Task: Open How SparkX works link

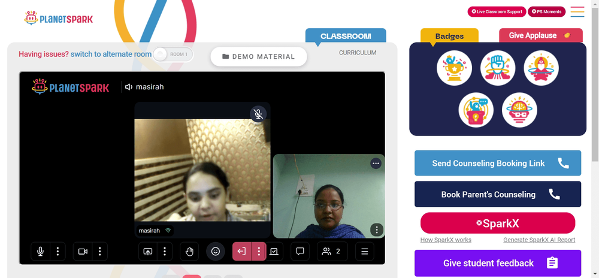Action: 446,240
